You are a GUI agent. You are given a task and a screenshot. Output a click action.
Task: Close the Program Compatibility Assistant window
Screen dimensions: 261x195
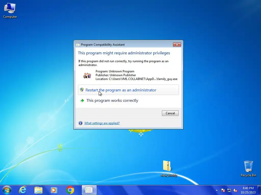coord(177,44)
